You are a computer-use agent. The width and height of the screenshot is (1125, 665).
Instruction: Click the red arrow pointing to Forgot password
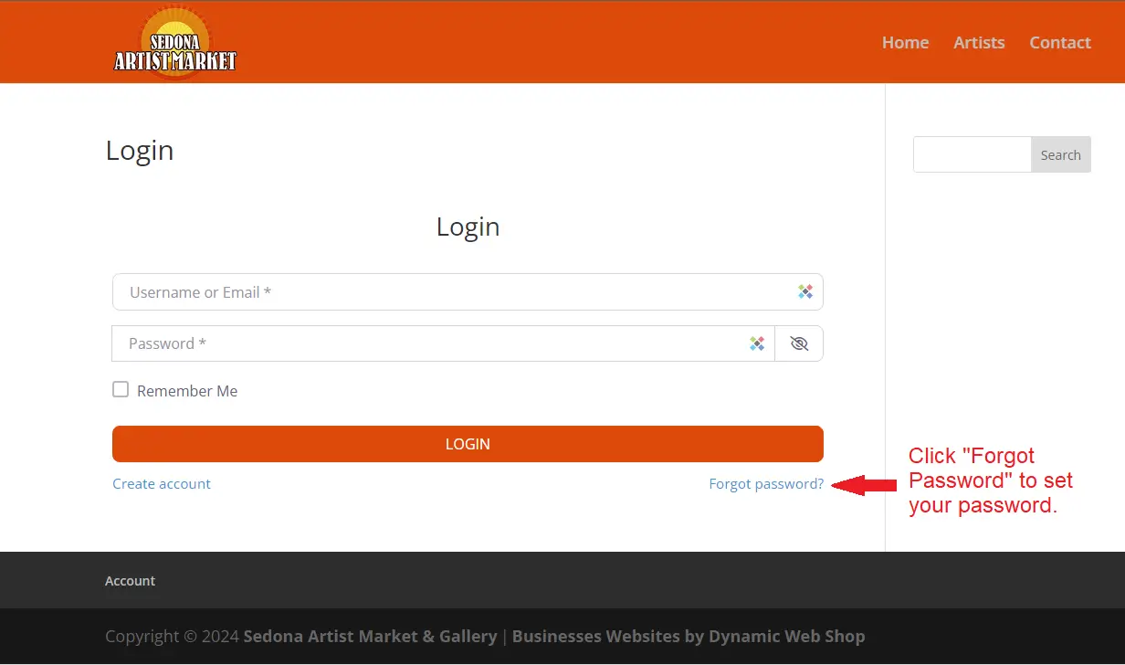pos(864,485)
